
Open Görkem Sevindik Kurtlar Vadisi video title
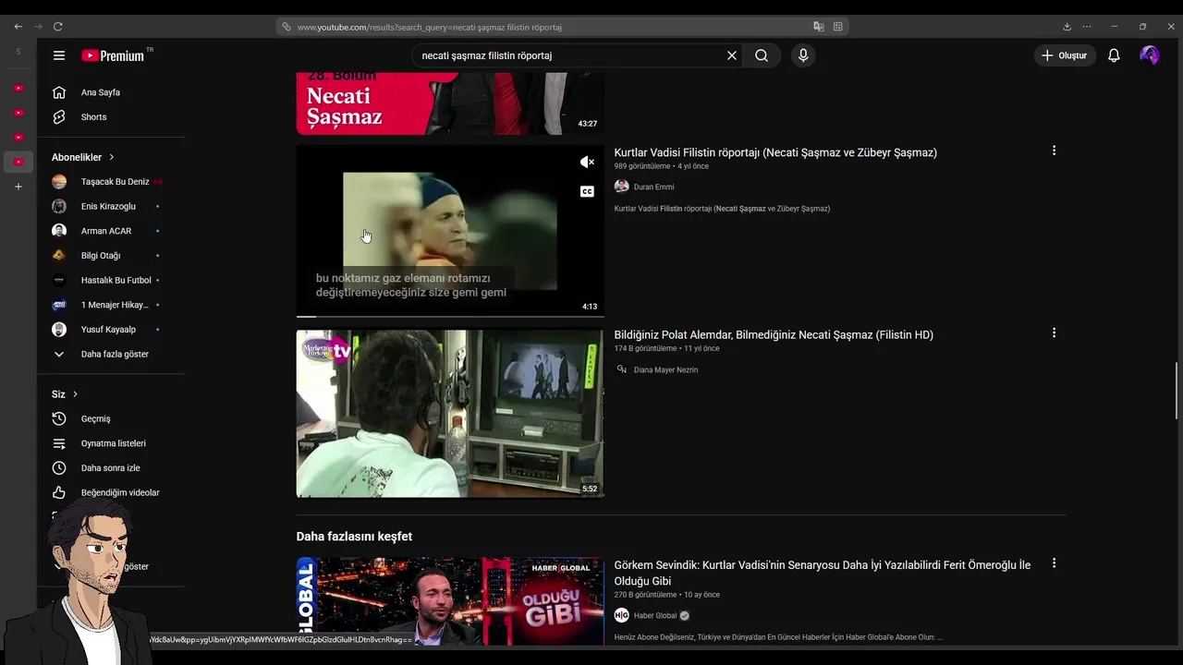click(823, 573)
